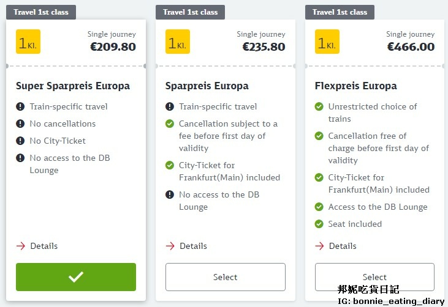Click the green check beside 'Seat included'
The width and height of the screenshot is (448, 307).
[x=319, y=224]
